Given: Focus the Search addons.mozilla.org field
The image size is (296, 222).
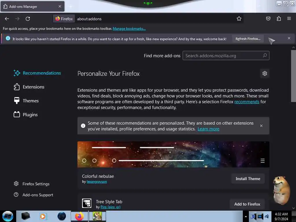Looking at the screenshot, I should pos(226,55).
